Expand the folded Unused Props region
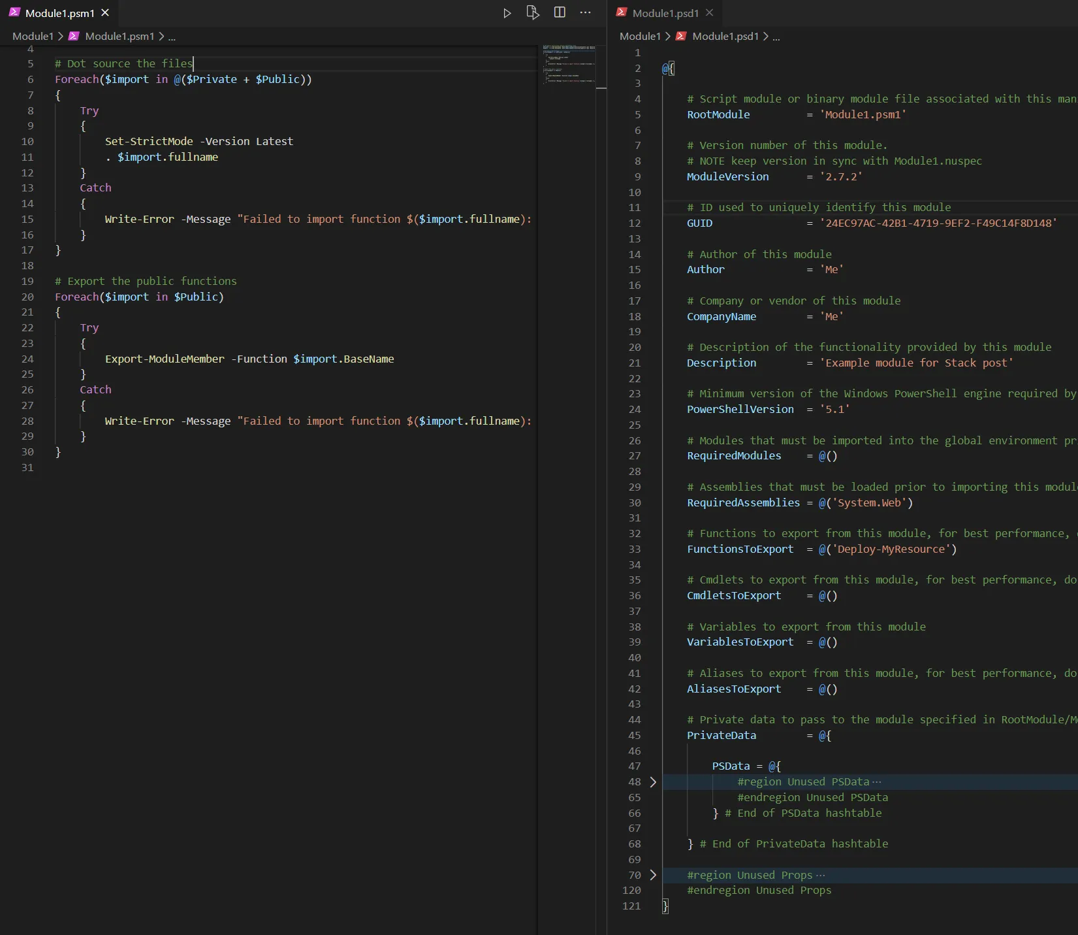The height and width of the screenshot is (935, 1078). pyautogui.click(x=653, y=876)
